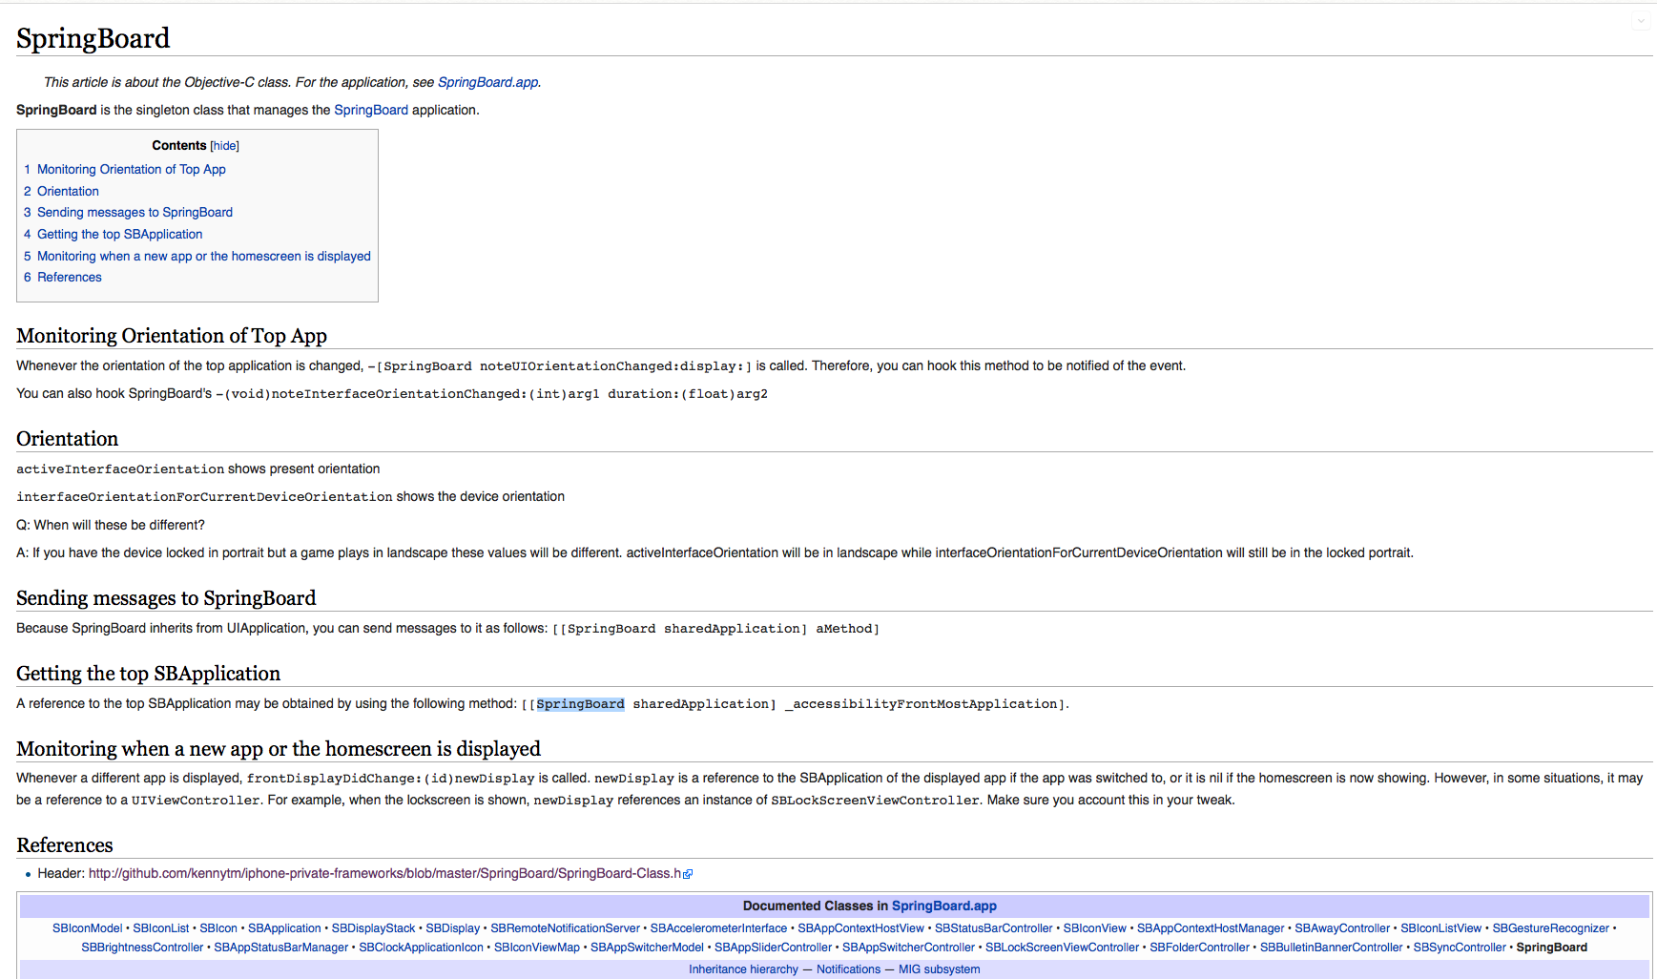Viewport: 1657px width, 979px height.
Task: Open the SBApplication class link
Action: [284, 928]
